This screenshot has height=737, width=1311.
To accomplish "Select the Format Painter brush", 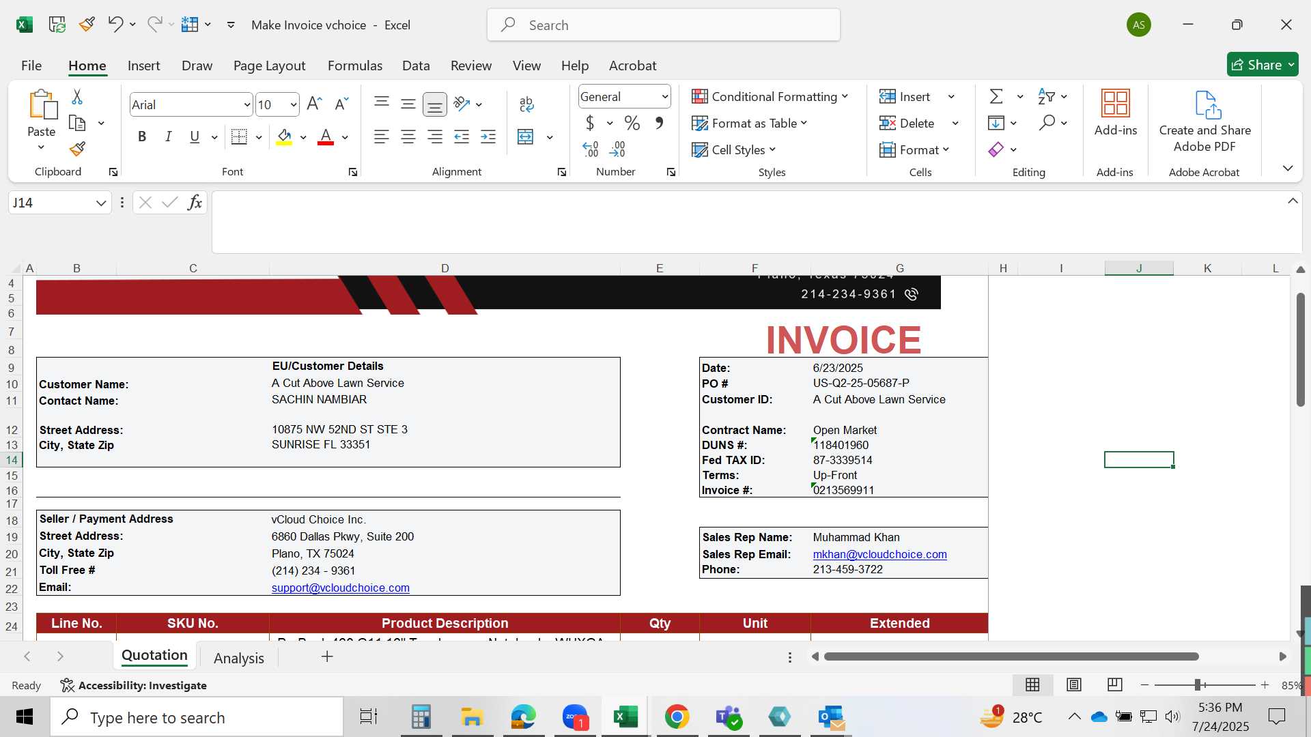I will [77, 149].
